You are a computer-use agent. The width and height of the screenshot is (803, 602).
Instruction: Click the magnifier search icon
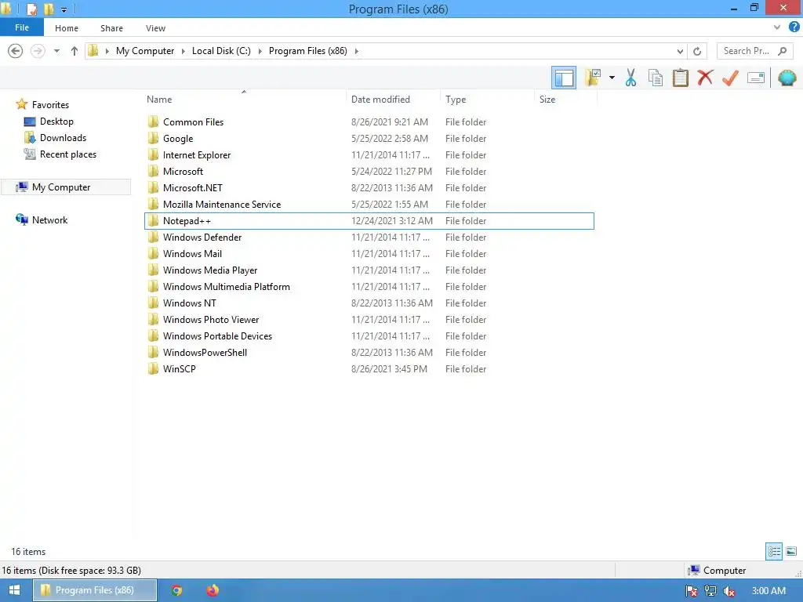782,51
